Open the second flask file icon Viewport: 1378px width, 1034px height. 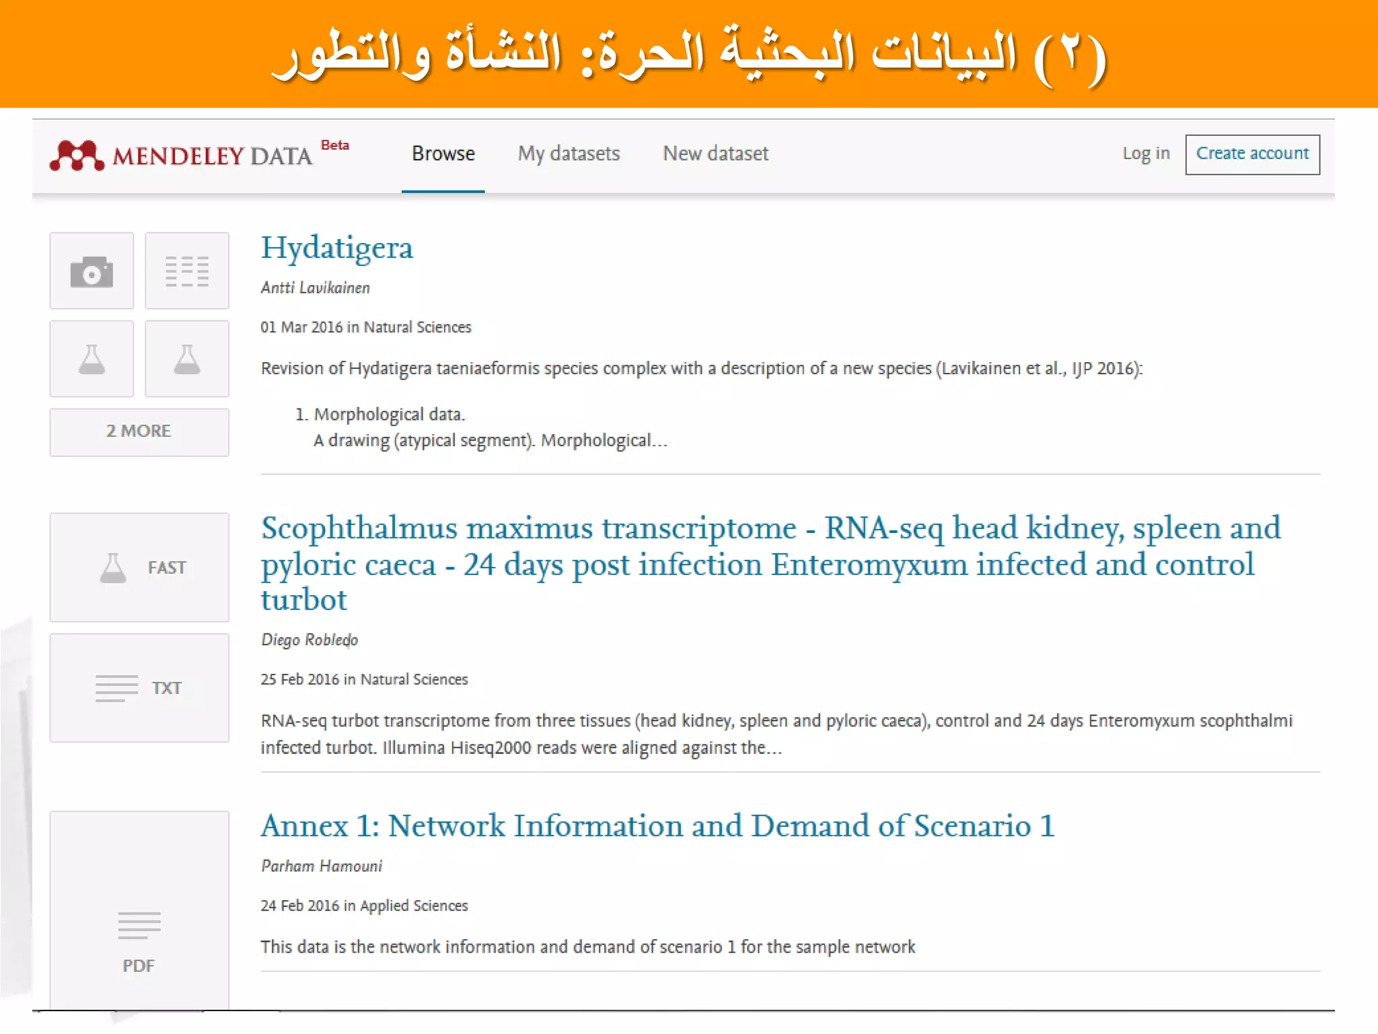187,359
